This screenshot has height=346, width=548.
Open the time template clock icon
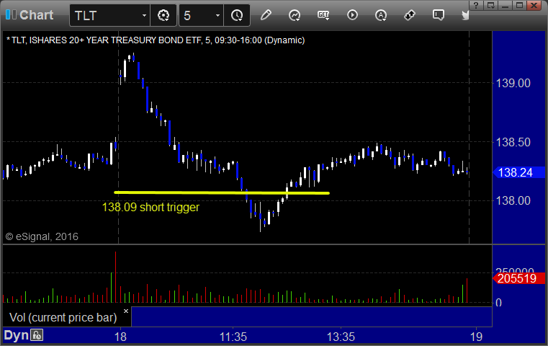pyautogui.click(x=237, y=15)
